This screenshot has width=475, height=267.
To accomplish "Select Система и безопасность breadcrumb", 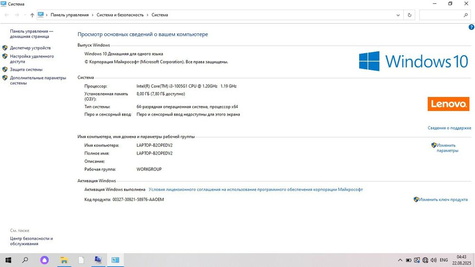I will click(x=120, y=15).
